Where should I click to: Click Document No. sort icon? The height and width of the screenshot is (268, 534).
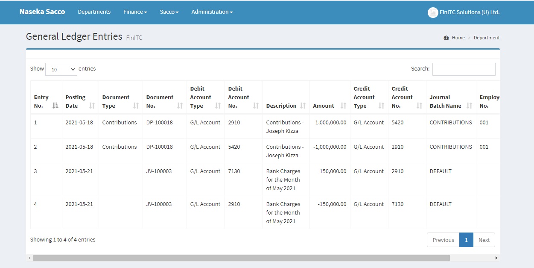pos(180,106)
